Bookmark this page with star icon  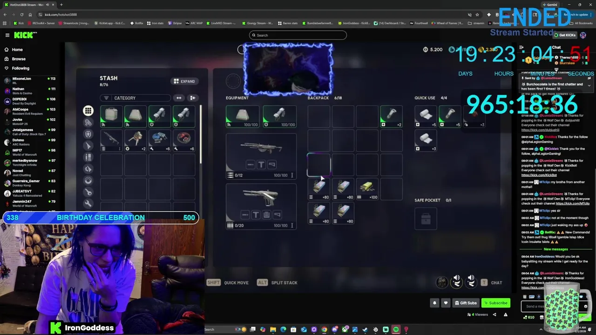pos(477,14)
